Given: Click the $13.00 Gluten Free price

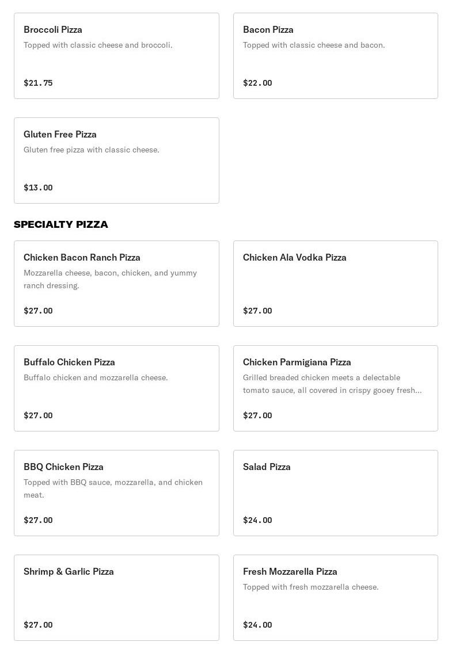Looking at the screenshot, I should (x=38, y=188).
